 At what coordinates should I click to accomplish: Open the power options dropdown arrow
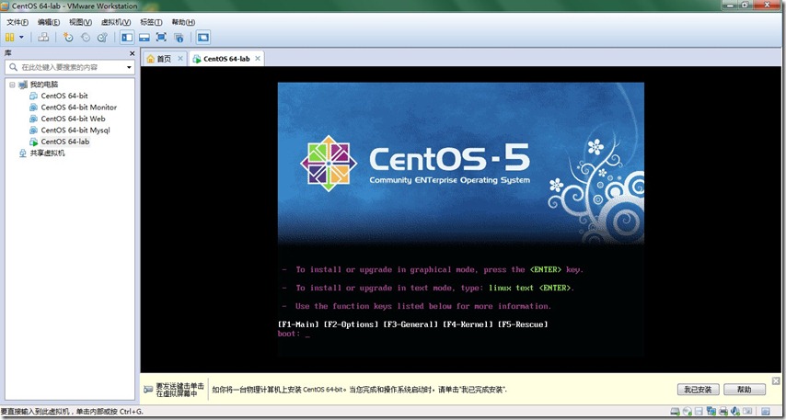[21, 37]
